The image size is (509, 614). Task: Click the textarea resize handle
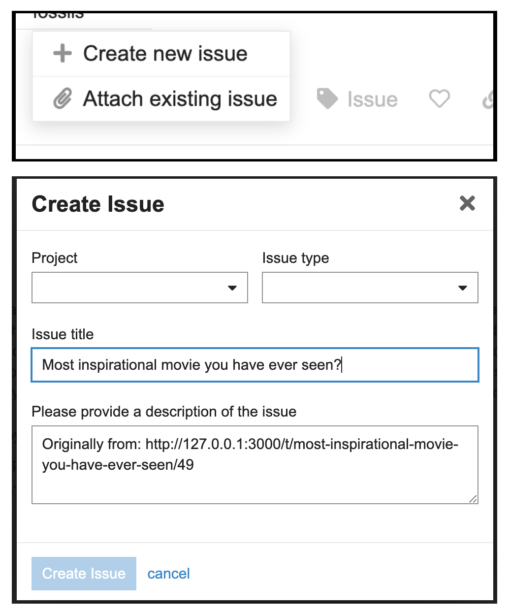(x=474, y=498)
